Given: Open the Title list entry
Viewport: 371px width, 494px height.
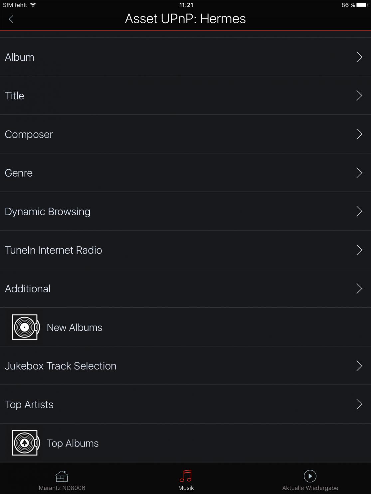Looking at the screenshot, I should click(15, 96).
